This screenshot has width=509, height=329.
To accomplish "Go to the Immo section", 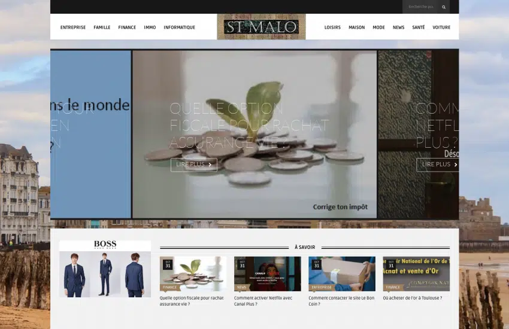I will pos(150,28).
